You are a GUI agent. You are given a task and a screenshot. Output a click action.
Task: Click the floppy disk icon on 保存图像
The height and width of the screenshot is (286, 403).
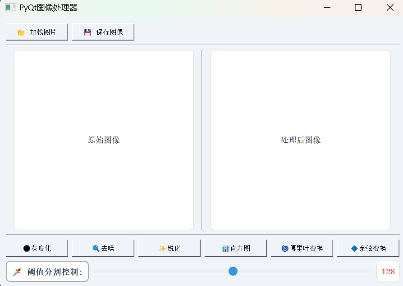point(87,32)
